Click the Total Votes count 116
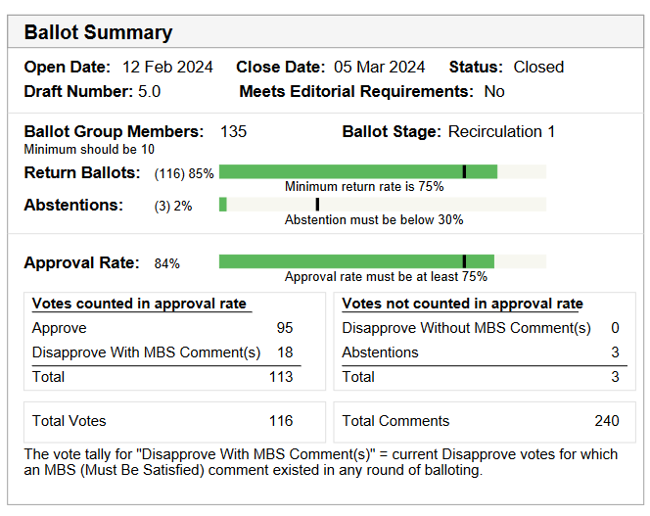 click(281, 421)
